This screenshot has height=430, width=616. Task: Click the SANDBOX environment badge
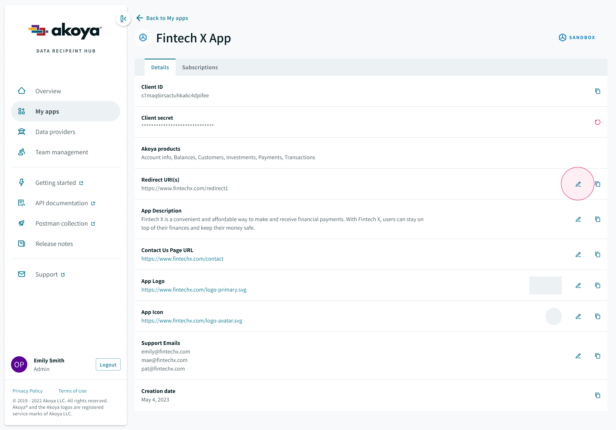point(577,37)
